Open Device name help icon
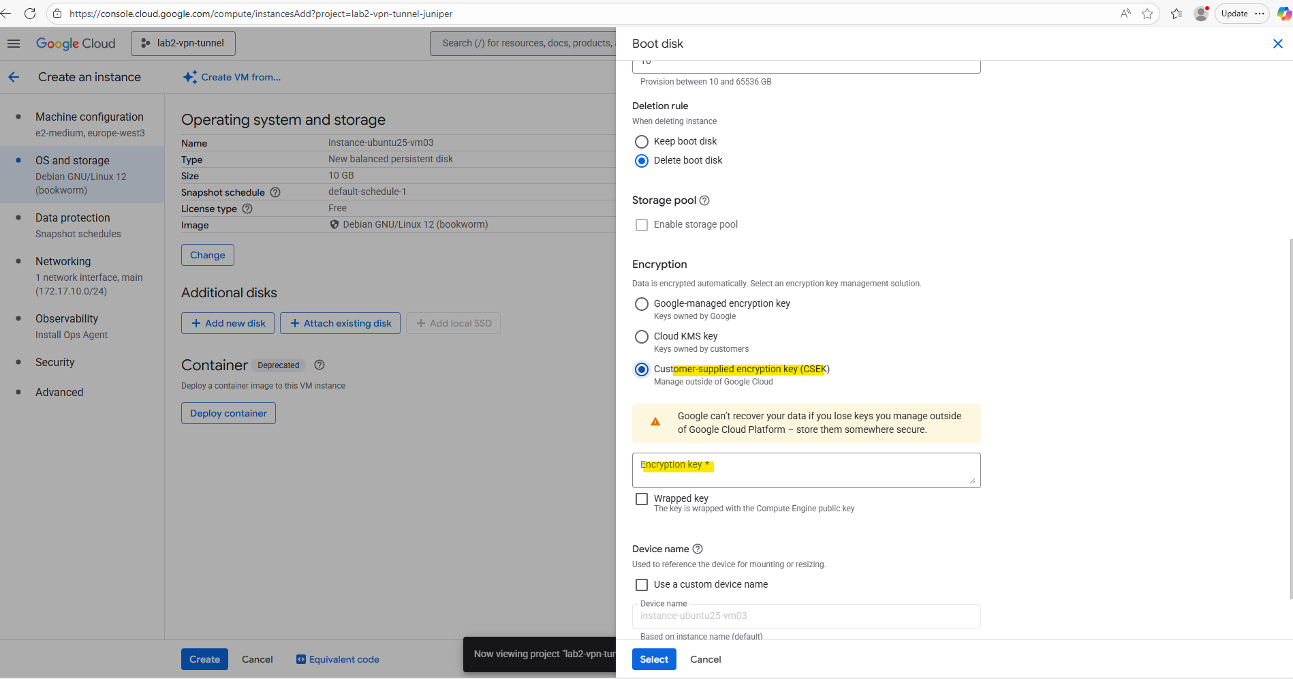Screen dimensions: 1293x679 tap(698, 549)
